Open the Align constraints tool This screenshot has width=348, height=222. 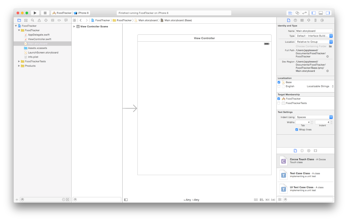[x=262, y=200]
